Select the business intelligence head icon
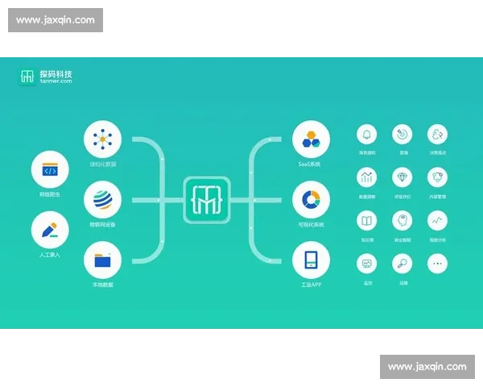This screenshot has height=387, width=483. [x=402, y=220]
